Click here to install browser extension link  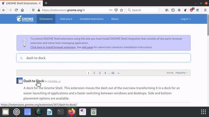(53, 47)
